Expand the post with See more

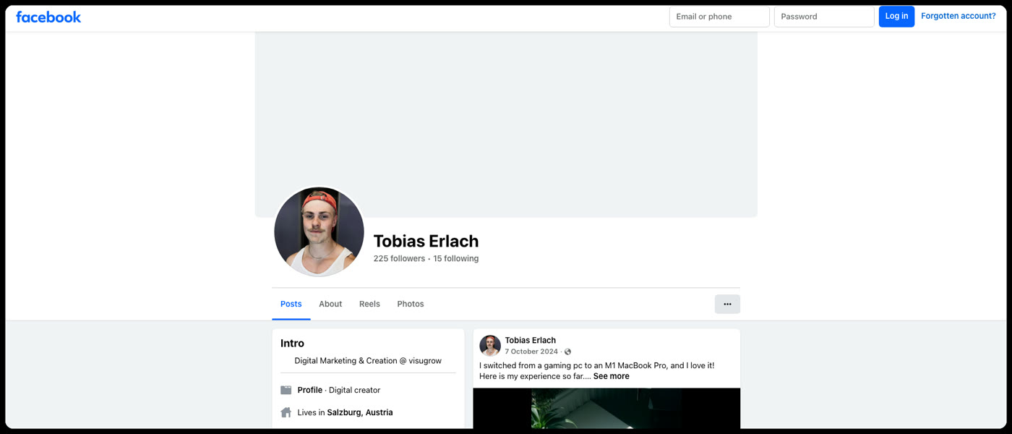pyautogui.click(x=612, y=376)
